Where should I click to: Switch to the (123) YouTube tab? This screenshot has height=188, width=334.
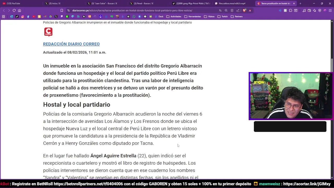pos(22,3)
